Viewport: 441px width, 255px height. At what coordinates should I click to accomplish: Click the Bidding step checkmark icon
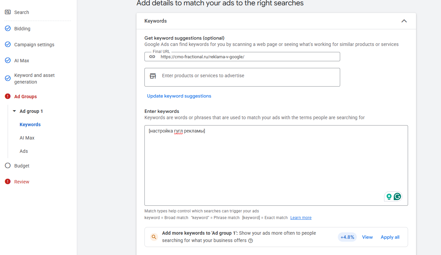pyautogui.click(x=8, y=29)
